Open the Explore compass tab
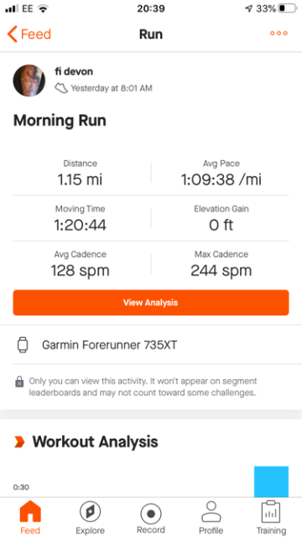The image size is (302, 537). click(x=90, y=518)
